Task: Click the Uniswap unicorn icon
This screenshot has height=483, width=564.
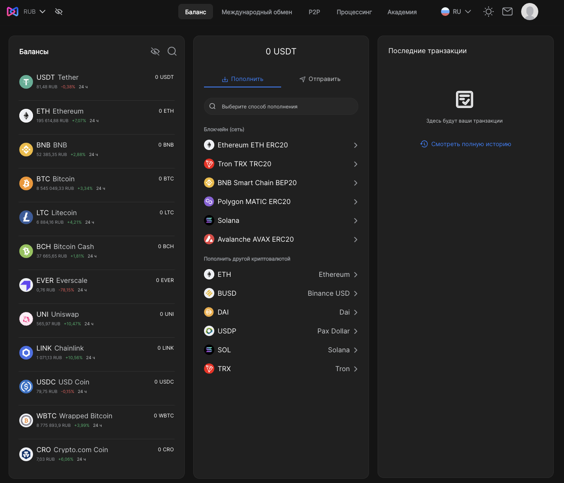Action: (26, 319)
